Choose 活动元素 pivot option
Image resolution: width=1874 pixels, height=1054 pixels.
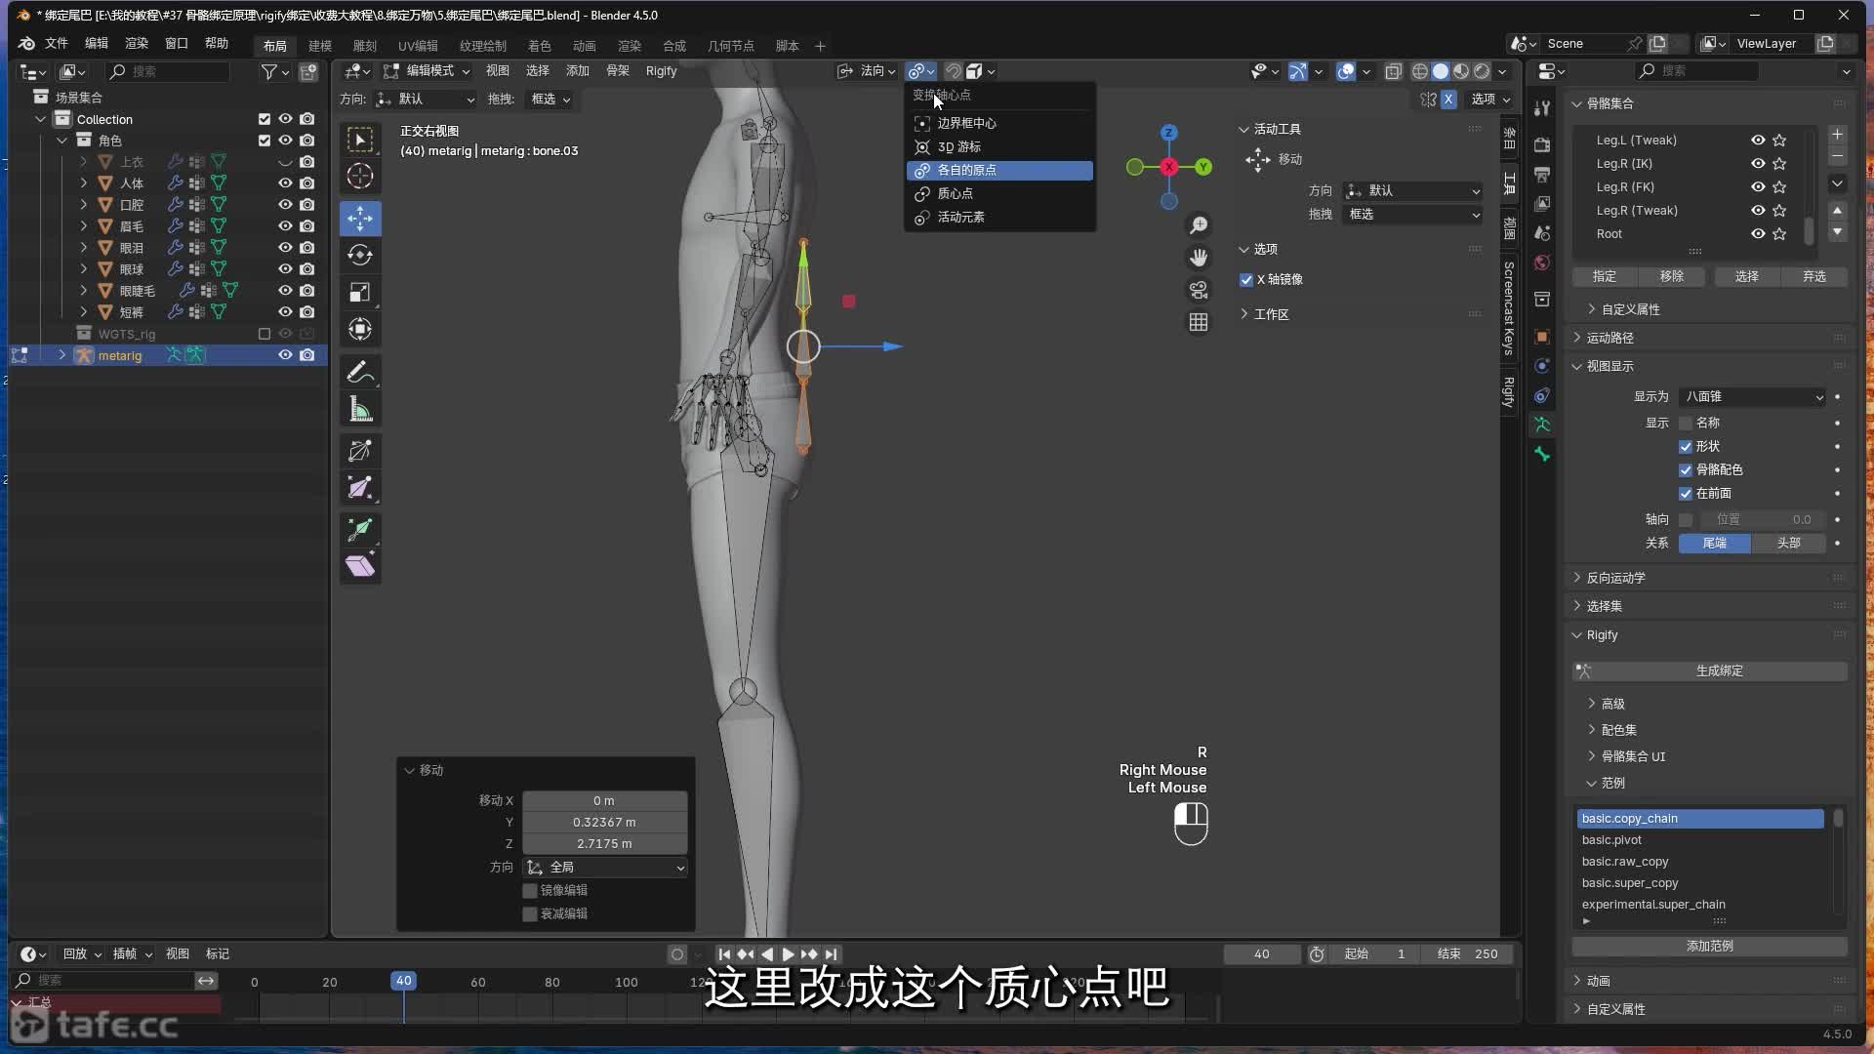999,218
